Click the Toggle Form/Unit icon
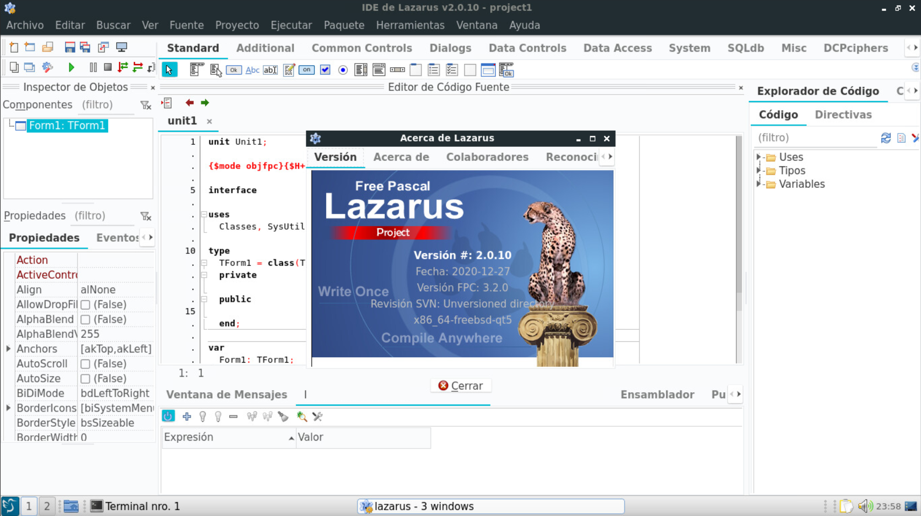The image size is (921, 516). 103,47
